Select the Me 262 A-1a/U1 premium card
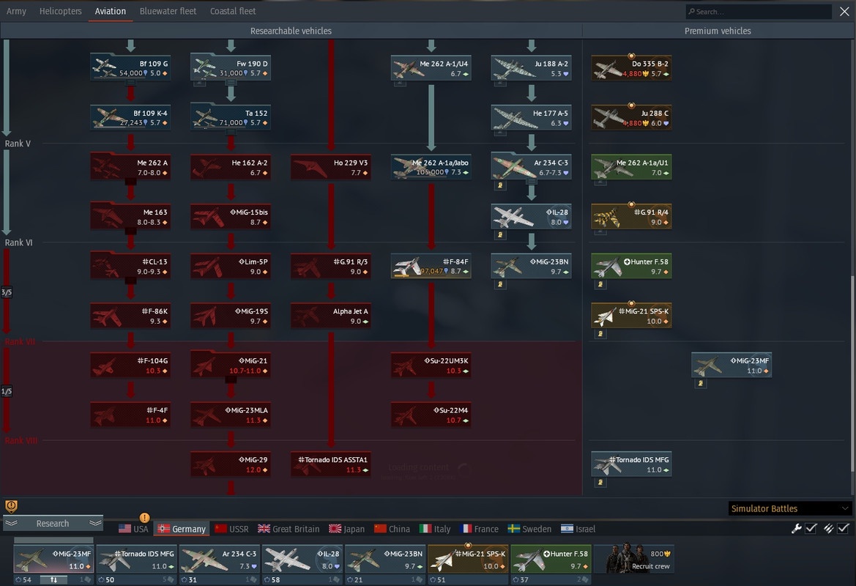 click(632, 167)
